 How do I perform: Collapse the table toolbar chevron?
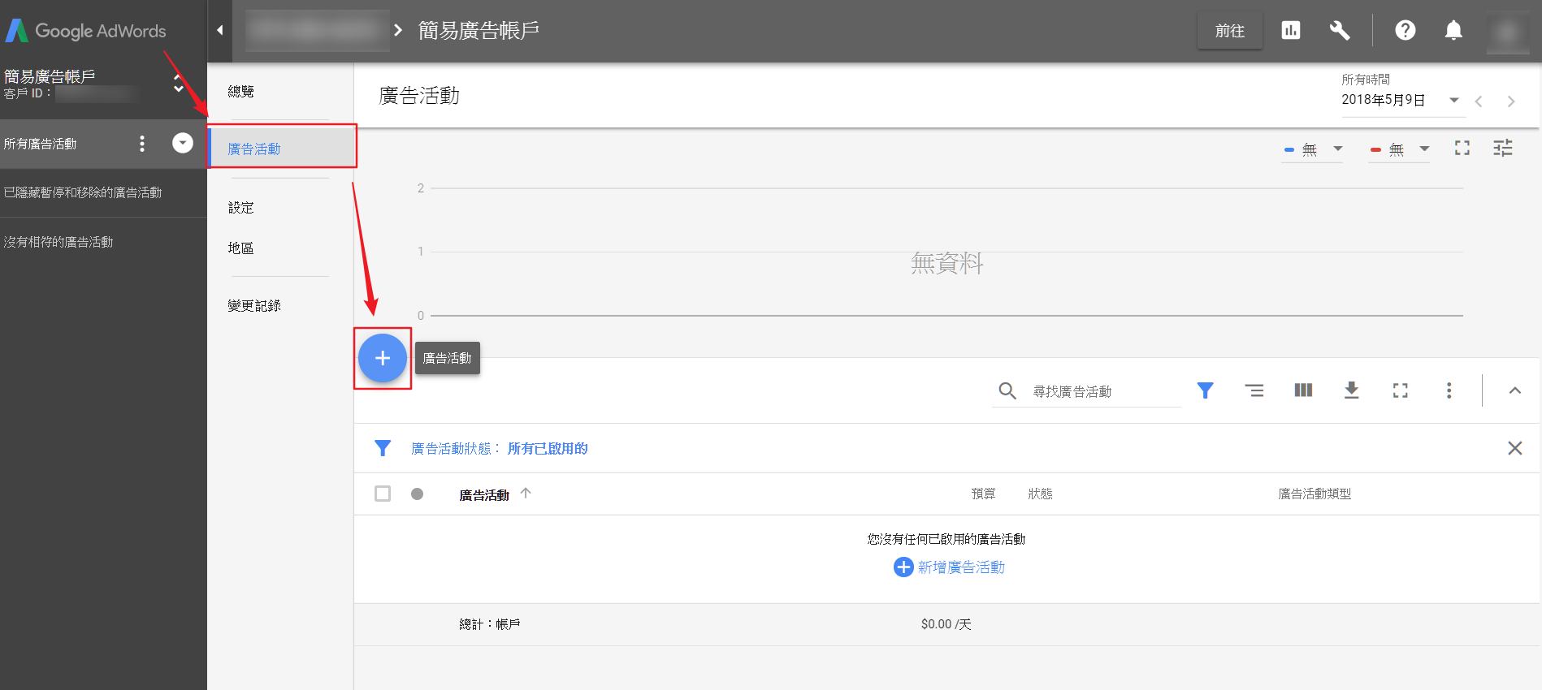click(x=1514, y=390)
